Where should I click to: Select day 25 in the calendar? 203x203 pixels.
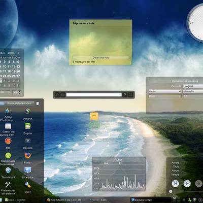tap(9, 76)
